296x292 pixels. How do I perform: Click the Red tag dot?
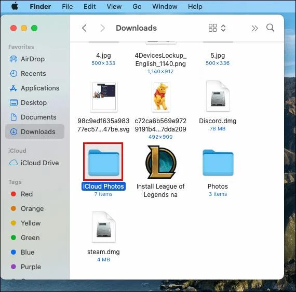(x=13, y=194)
